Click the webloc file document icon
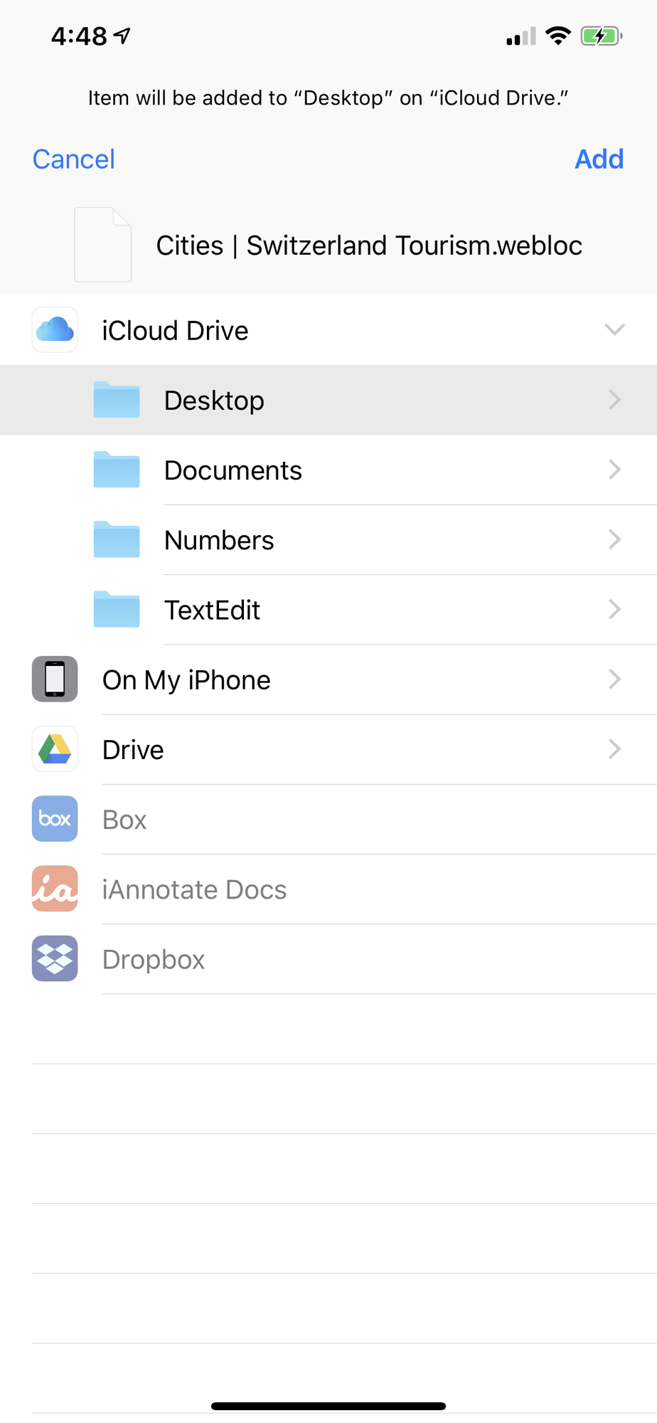The image size is (657, 1423). (x=103, y=245)
